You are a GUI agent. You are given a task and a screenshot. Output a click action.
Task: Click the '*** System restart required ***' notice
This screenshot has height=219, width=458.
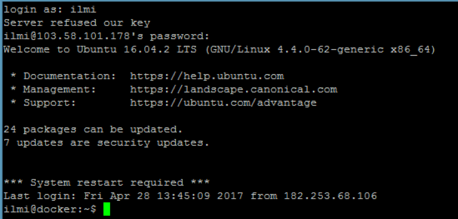[107, 183]
